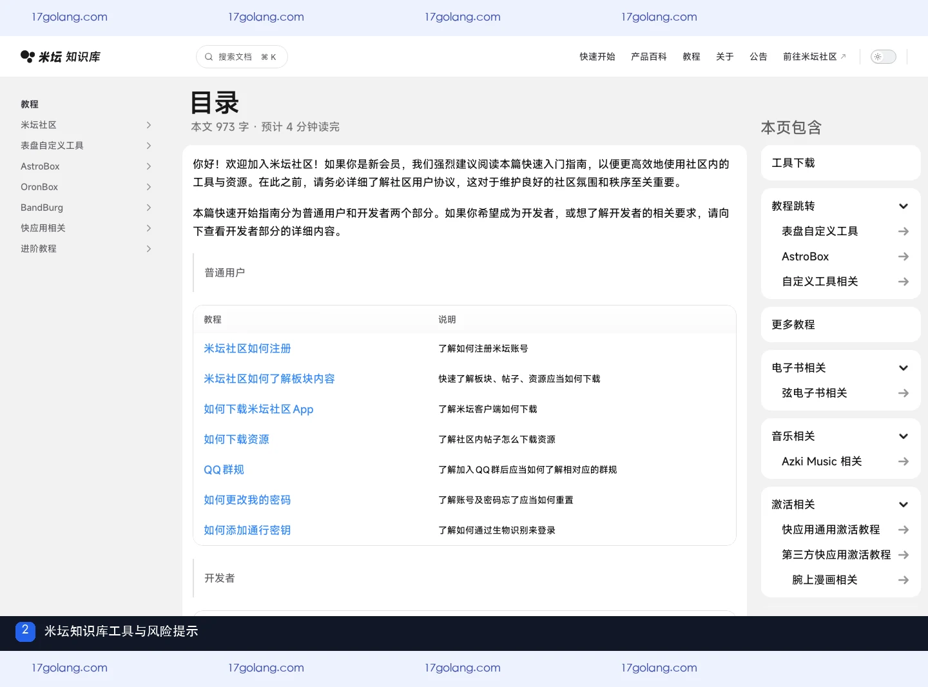Image resolution: width=928 pixels, height=687 pixels.
Task: Expand 米坛社区 in the sidebar
Action: [149, 125]
